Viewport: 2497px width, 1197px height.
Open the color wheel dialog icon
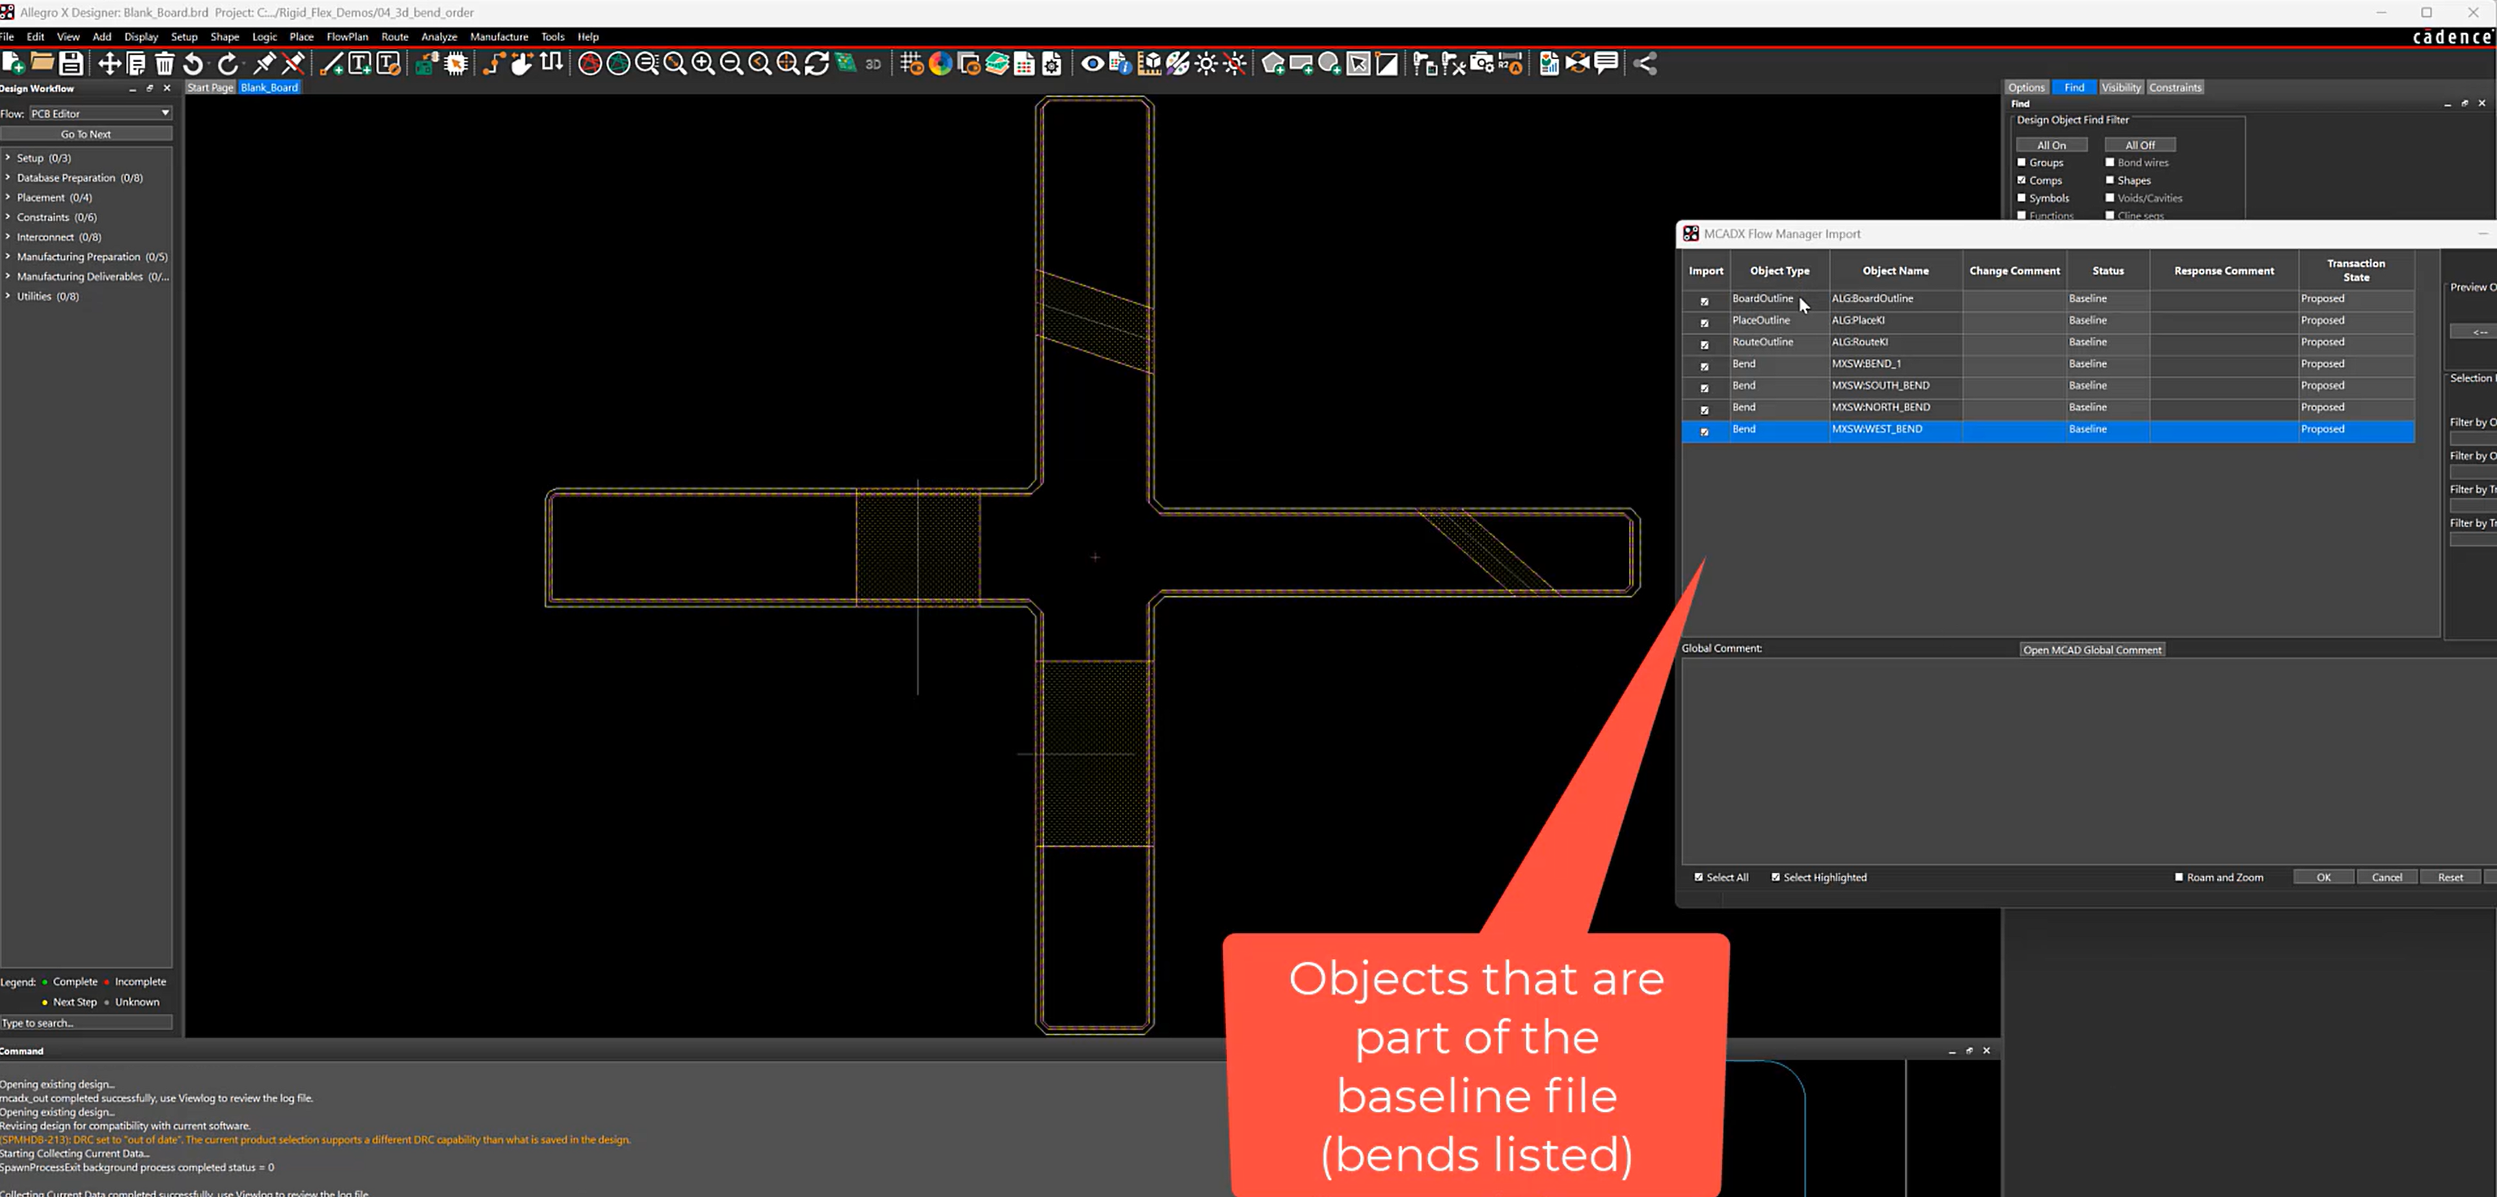coord(940,64)
